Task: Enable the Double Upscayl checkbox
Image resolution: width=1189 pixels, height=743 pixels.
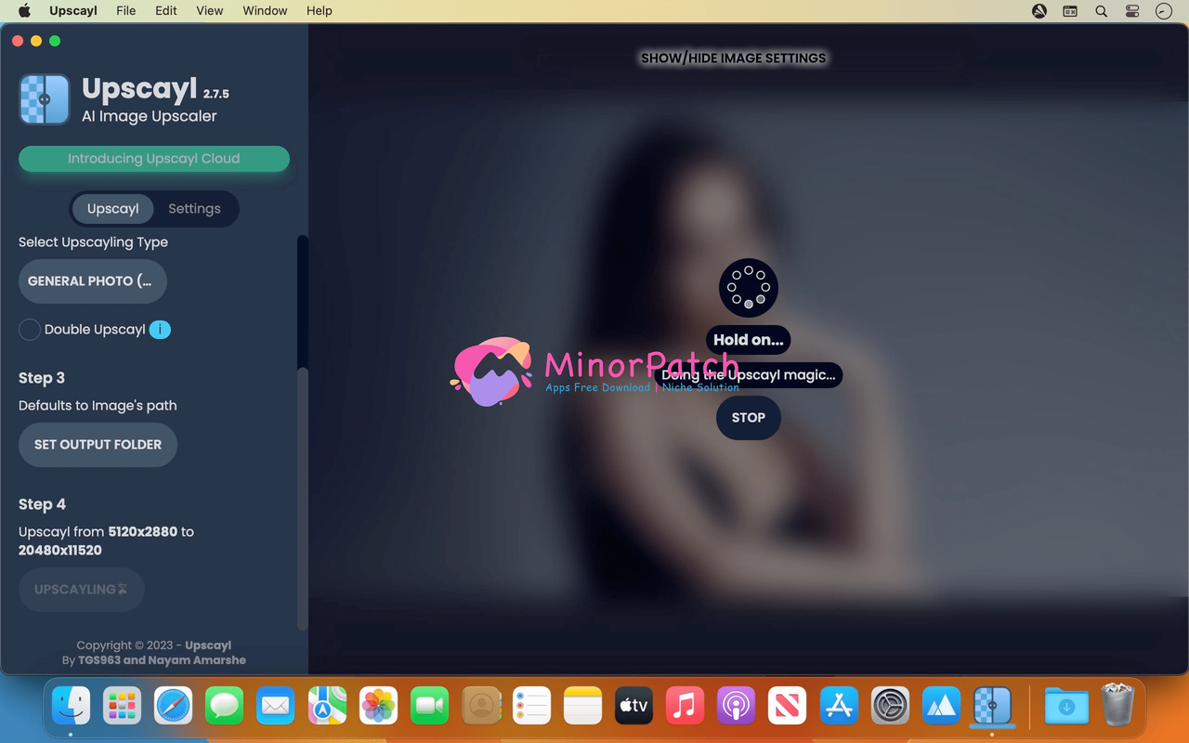Action: (x=30, y=329)
